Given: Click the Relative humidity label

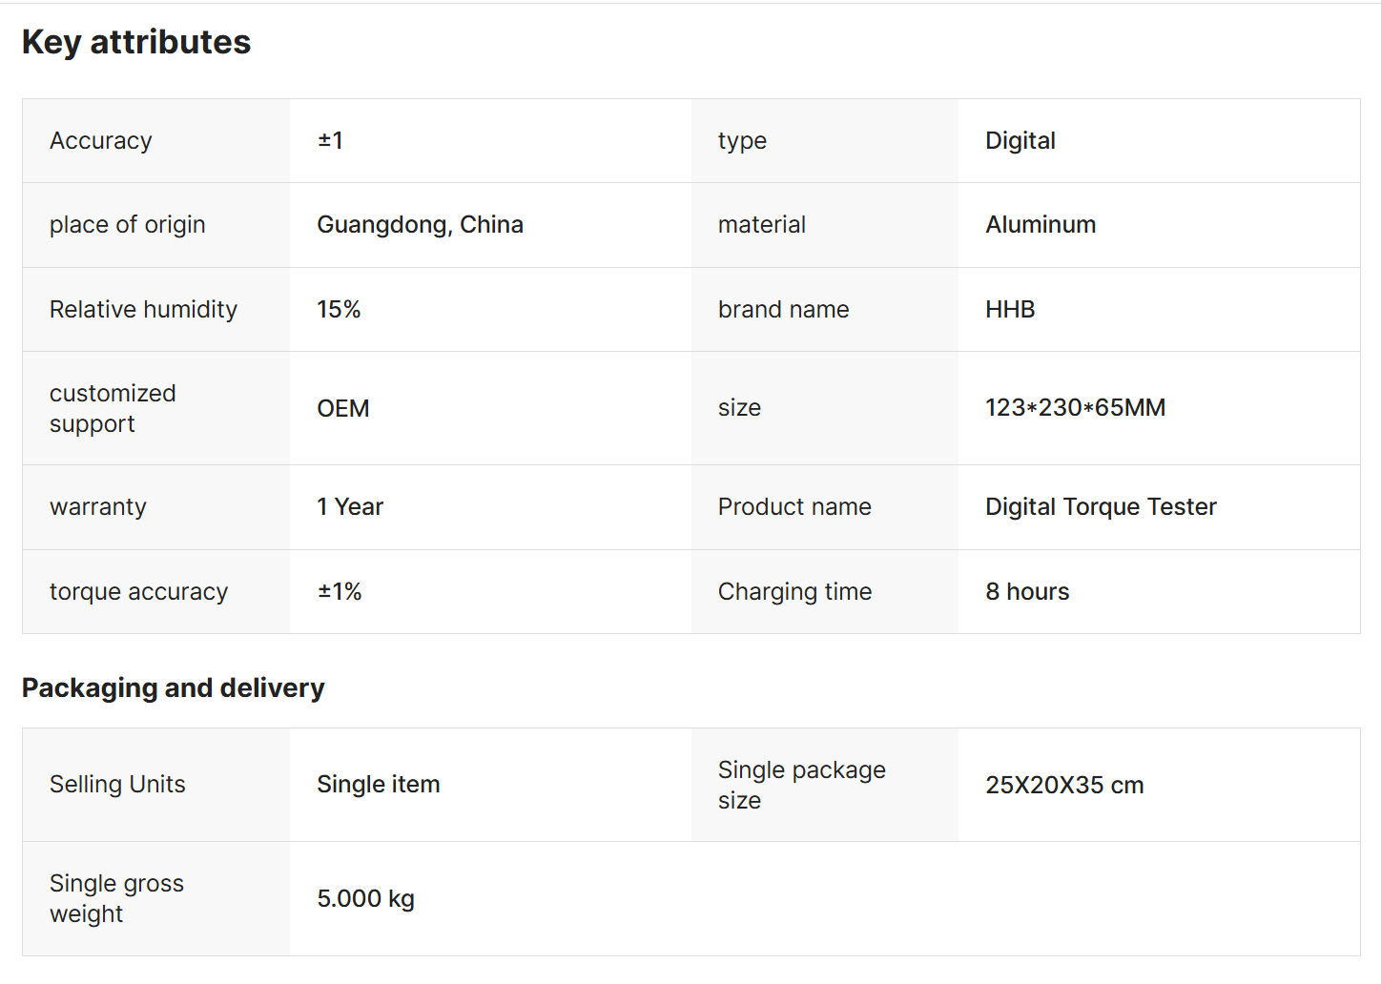Looking at the screenshot, I should click(143, 310).
